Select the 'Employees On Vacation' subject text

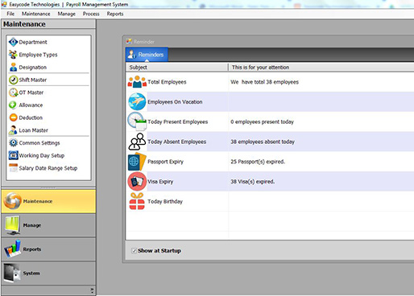(x=175, y=102)
